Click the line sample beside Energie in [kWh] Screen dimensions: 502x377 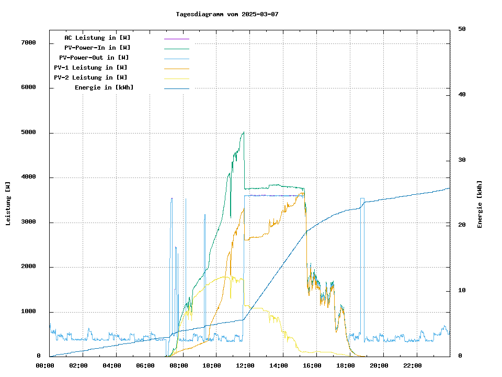[176, 88]
